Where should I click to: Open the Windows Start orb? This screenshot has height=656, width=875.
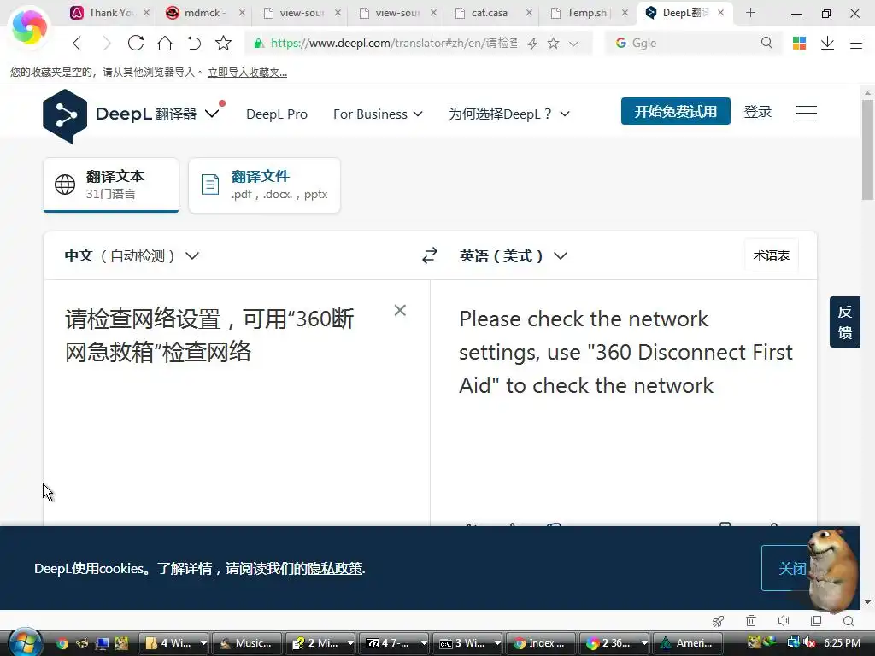point(24,642)
